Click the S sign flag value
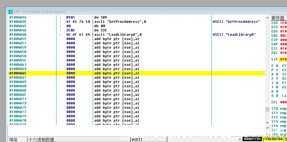 [x=277, y=83]
